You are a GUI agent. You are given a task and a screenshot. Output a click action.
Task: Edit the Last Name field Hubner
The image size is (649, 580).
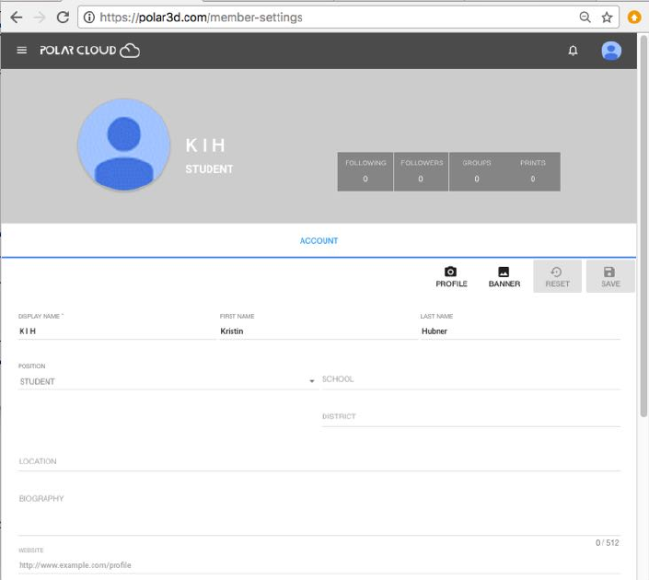pyautogui.click(x=520, y=331)
